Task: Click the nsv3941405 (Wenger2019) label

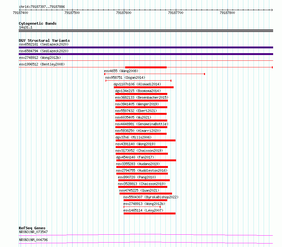Action: 137,104
